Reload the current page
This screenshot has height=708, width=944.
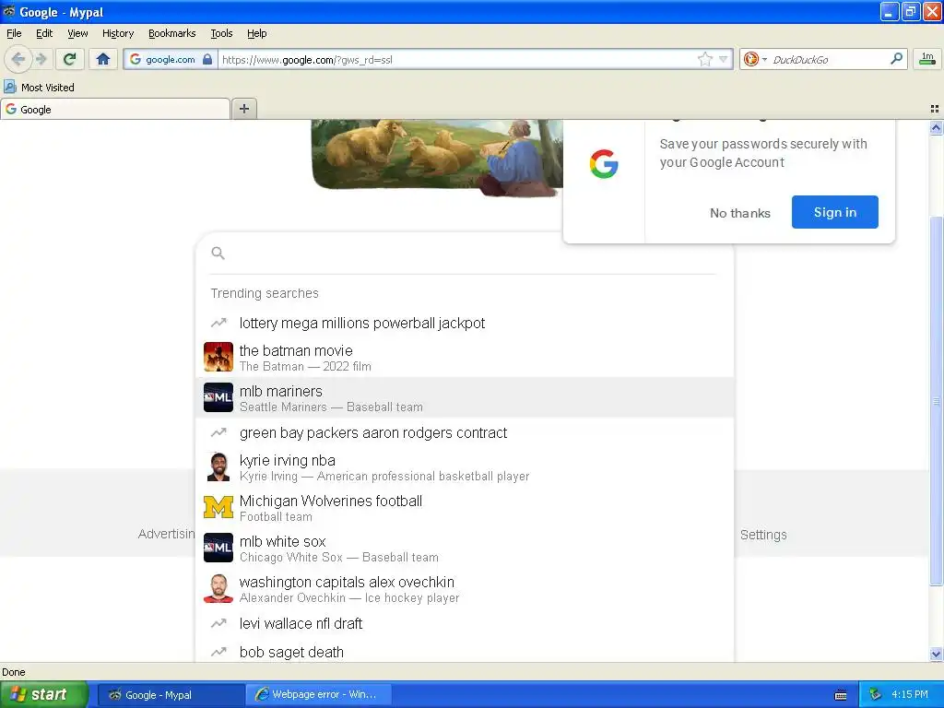click(x=69, y=59)
